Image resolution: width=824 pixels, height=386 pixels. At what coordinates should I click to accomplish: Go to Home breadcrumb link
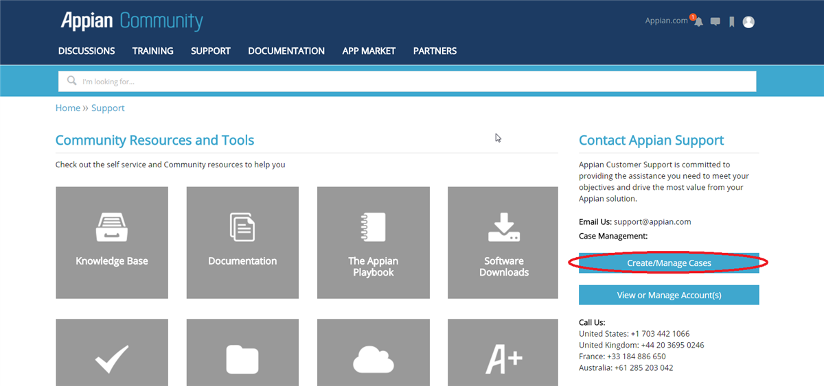68,108
